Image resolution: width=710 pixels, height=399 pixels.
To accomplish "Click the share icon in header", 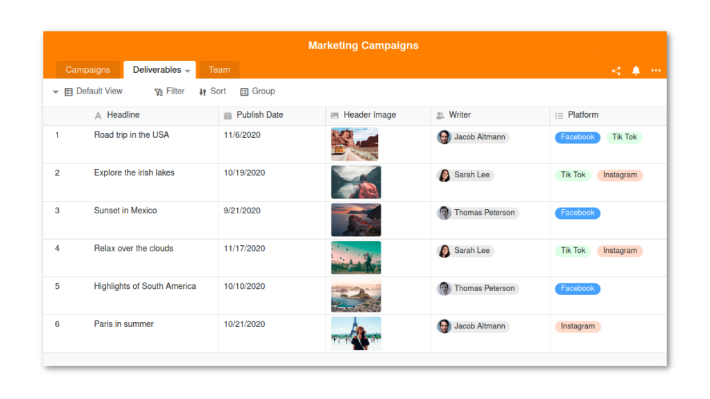I will [616, 71].
